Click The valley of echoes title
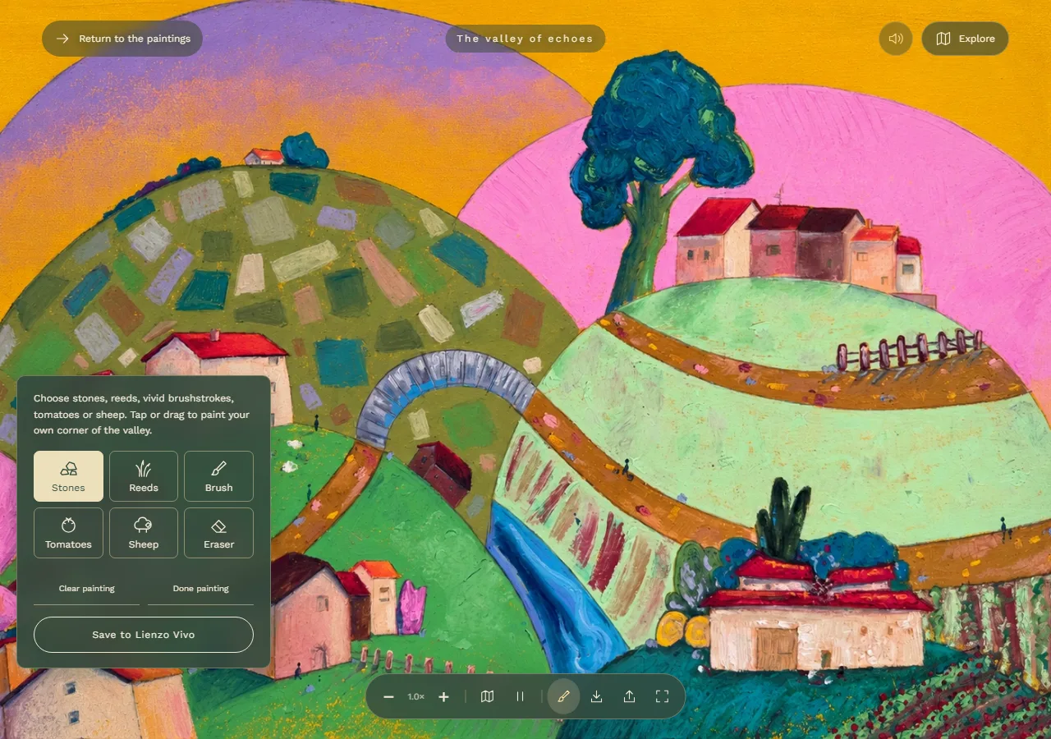Image resolution: width=1051 pixels, height=739 pixels. 525,39
